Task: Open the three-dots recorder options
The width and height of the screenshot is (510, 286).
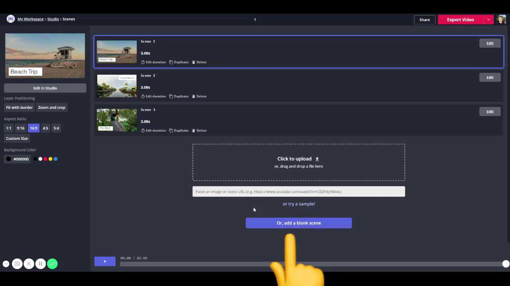Action: 6,264
